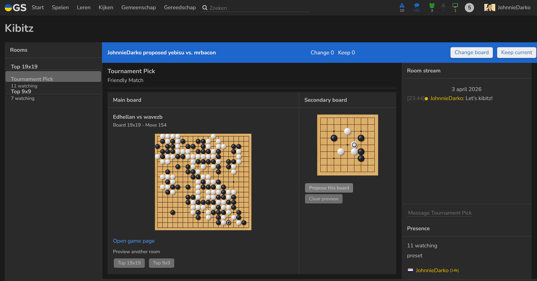
Task: Select the Top 19x19 room in sidebar
Action: coord(24,66)
